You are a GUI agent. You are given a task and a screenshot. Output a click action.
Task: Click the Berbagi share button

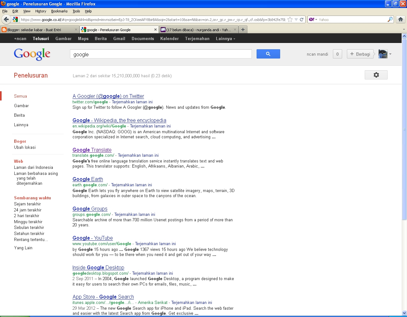[360, 54]
